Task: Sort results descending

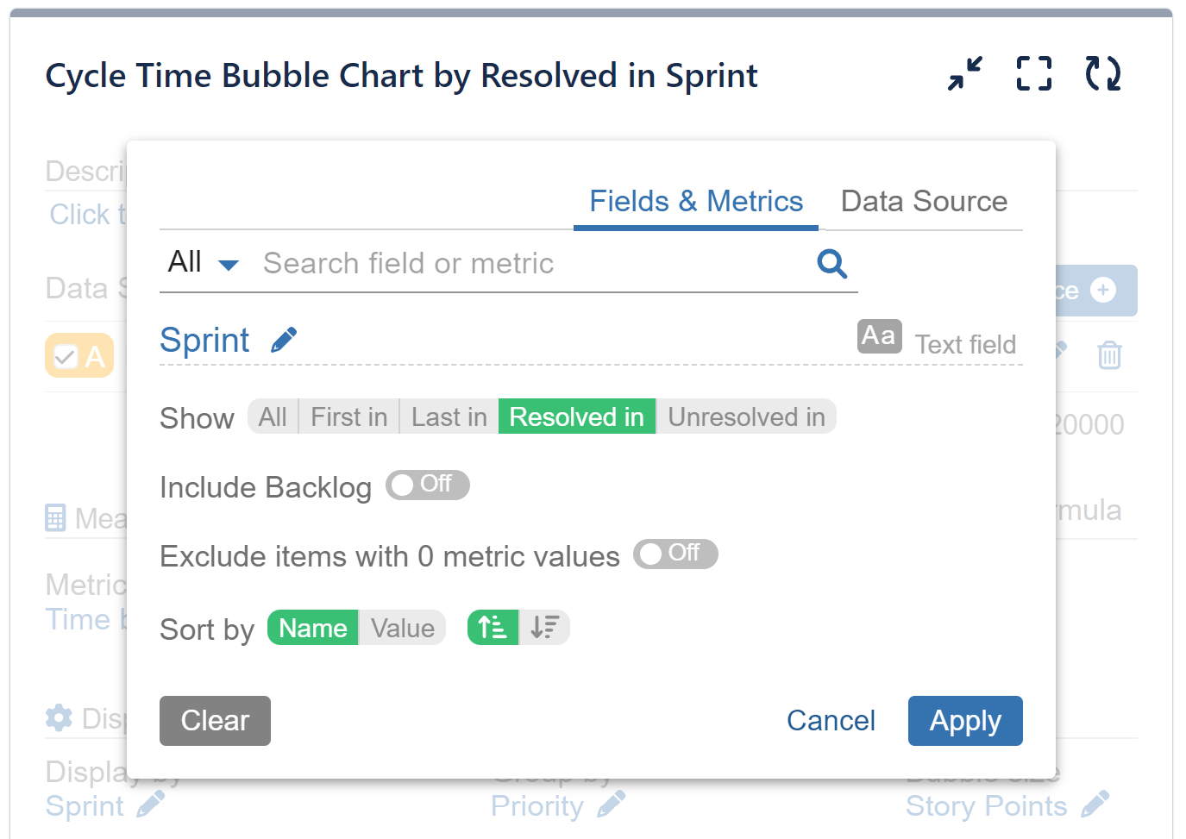Action: 545,628
